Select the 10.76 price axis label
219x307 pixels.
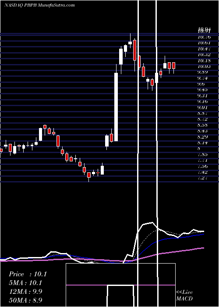(204, 37)
